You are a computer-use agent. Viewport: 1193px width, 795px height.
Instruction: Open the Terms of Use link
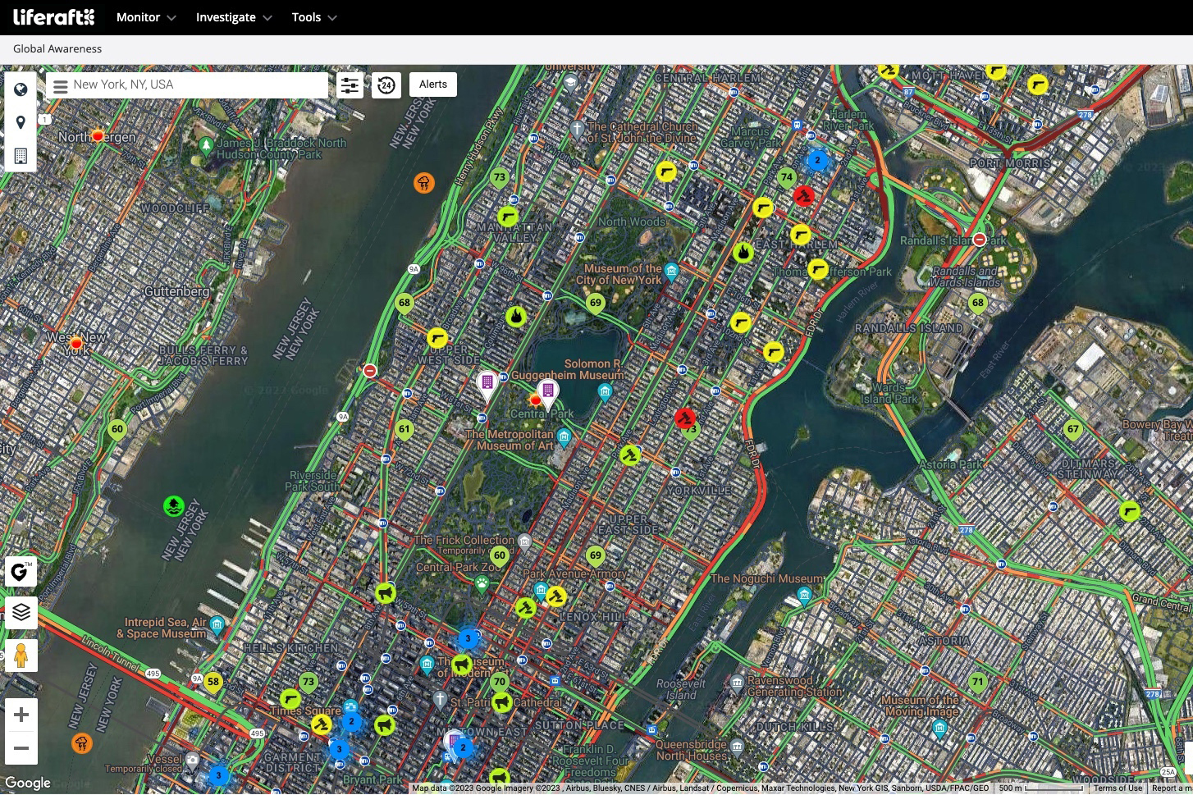pos(1118,788)
